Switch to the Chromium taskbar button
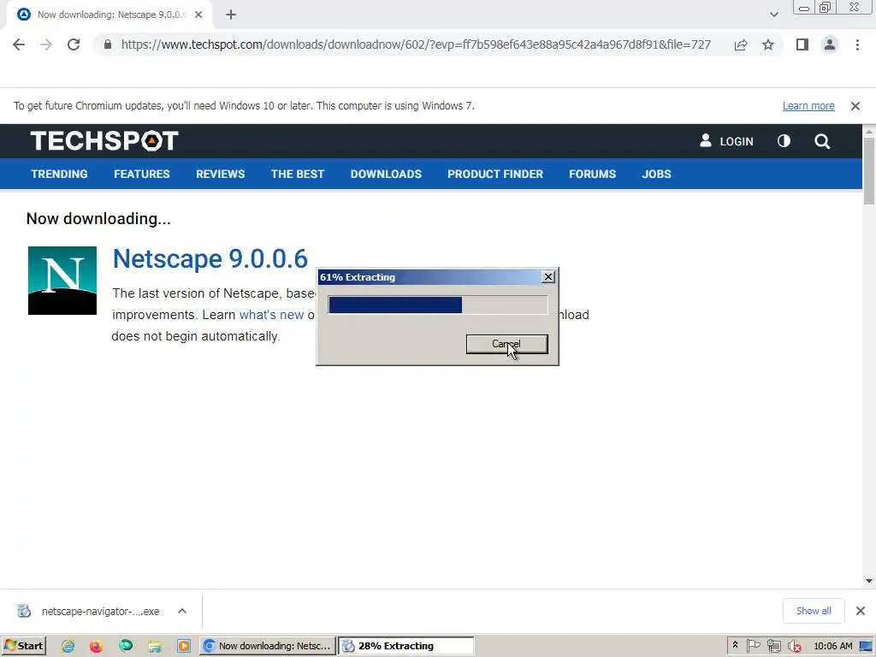The height and width of the screenshot is (657, 876). [268, 646]
